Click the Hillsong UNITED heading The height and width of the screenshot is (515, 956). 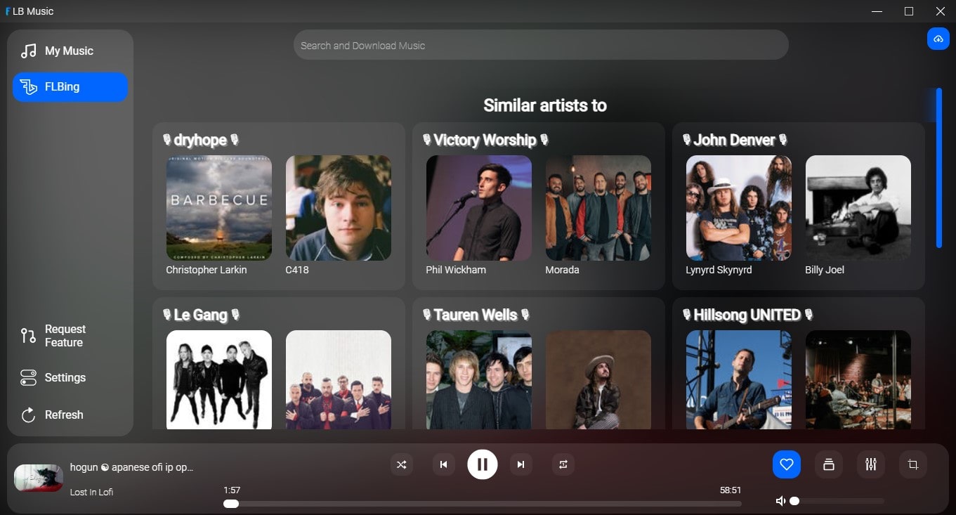(747, 315)
